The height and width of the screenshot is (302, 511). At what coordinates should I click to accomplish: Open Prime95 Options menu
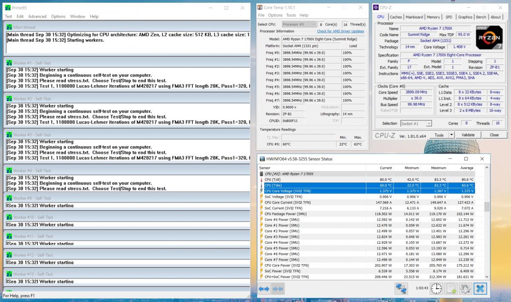pyautogui.click(x=58, y=17)
